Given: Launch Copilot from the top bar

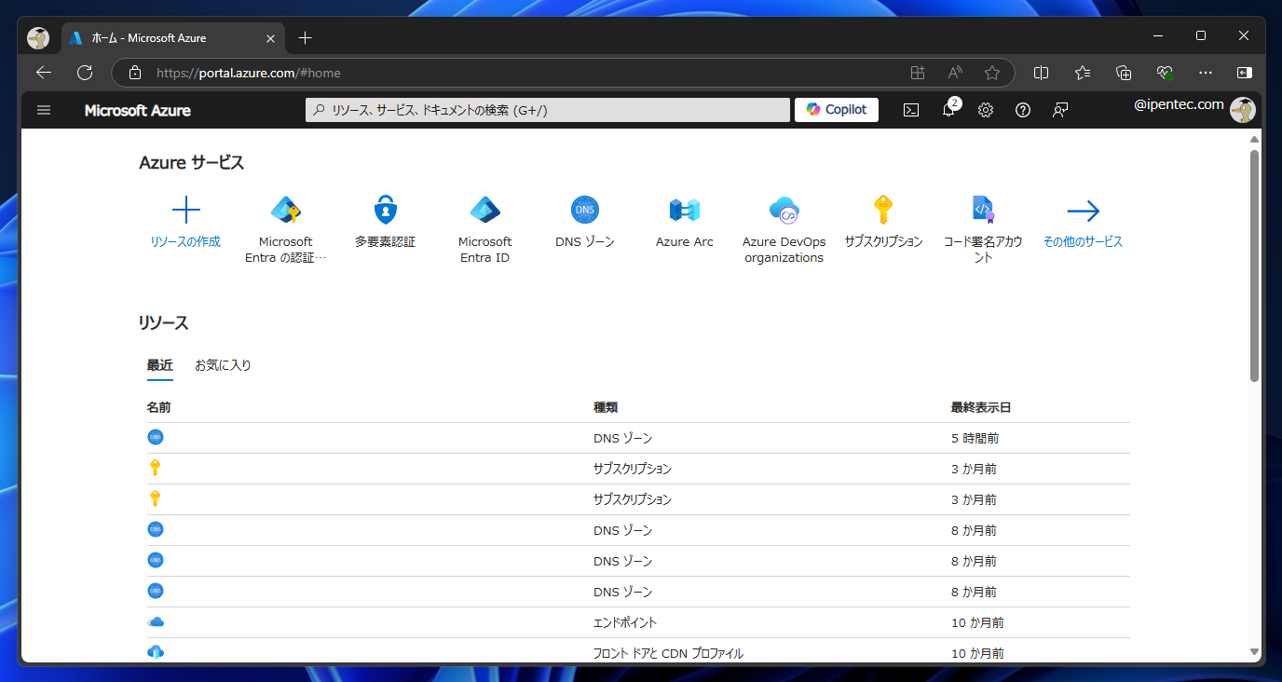Looking at the screenshot, I should point(836,109).
